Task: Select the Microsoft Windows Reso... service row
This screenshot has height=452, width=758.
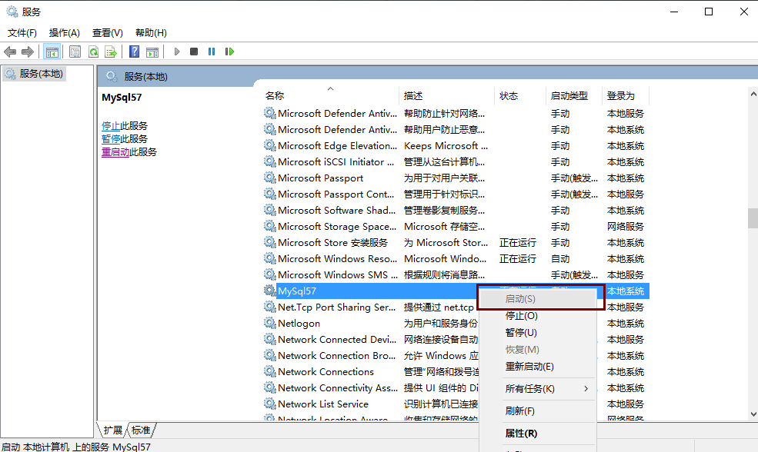Action: (x=456, y=258)
